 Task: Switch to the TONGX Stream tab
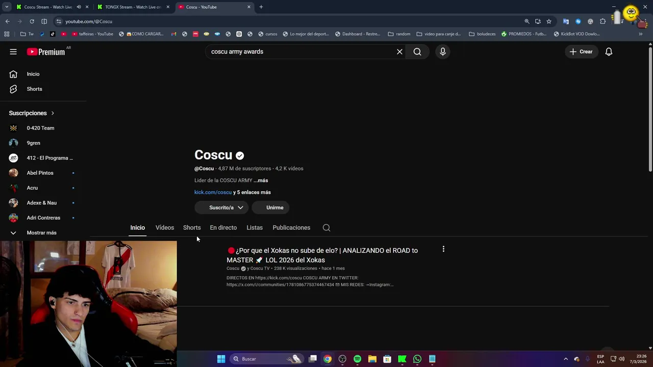pyautogui.click(x=133, y=7)
